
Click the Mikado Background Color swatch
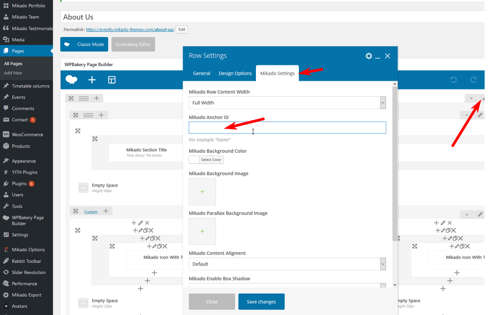pyautogui.click(x=194, y=159)
